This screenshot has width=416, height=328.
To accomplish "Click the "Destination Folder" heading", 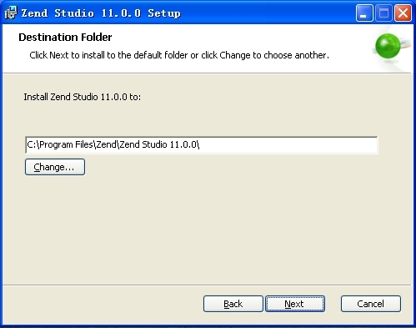I will pyautogui.click(x=65, y=37).
